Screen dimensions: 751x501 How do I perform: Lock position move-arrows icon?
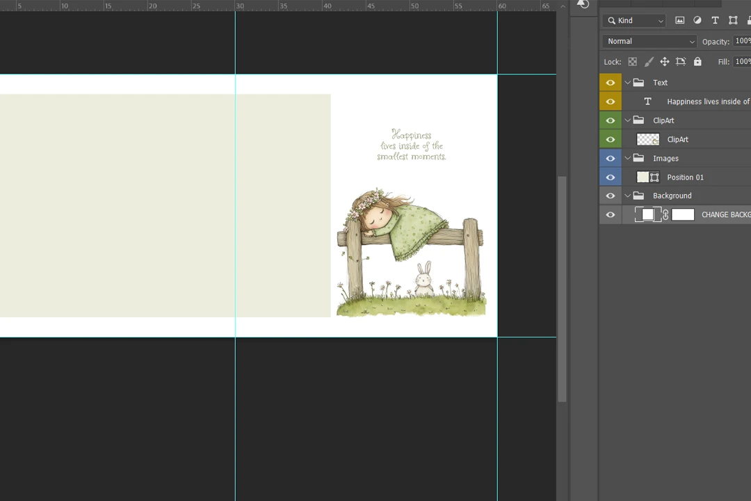664,61
